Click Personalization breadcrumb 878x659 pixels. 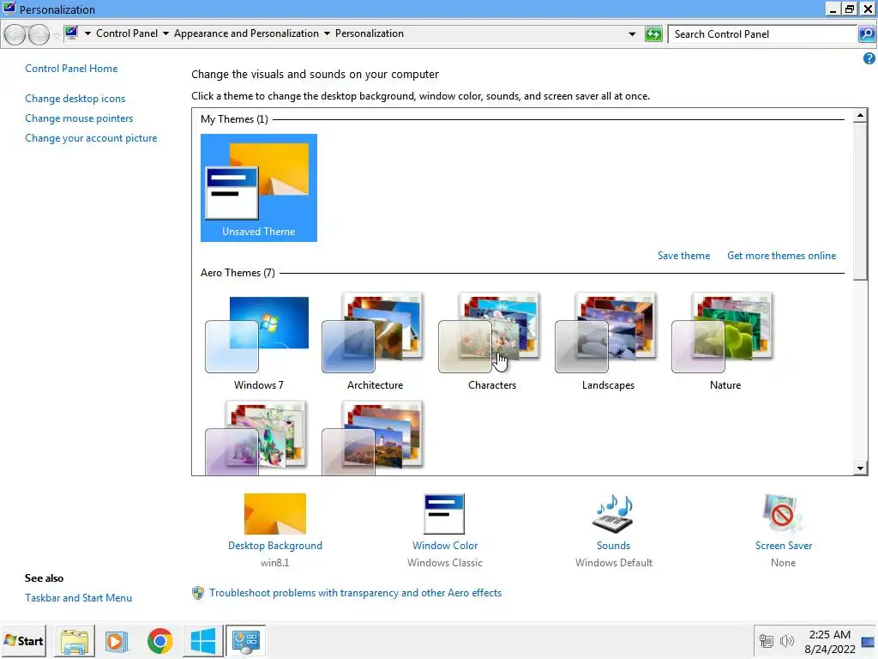pos(369,33)
